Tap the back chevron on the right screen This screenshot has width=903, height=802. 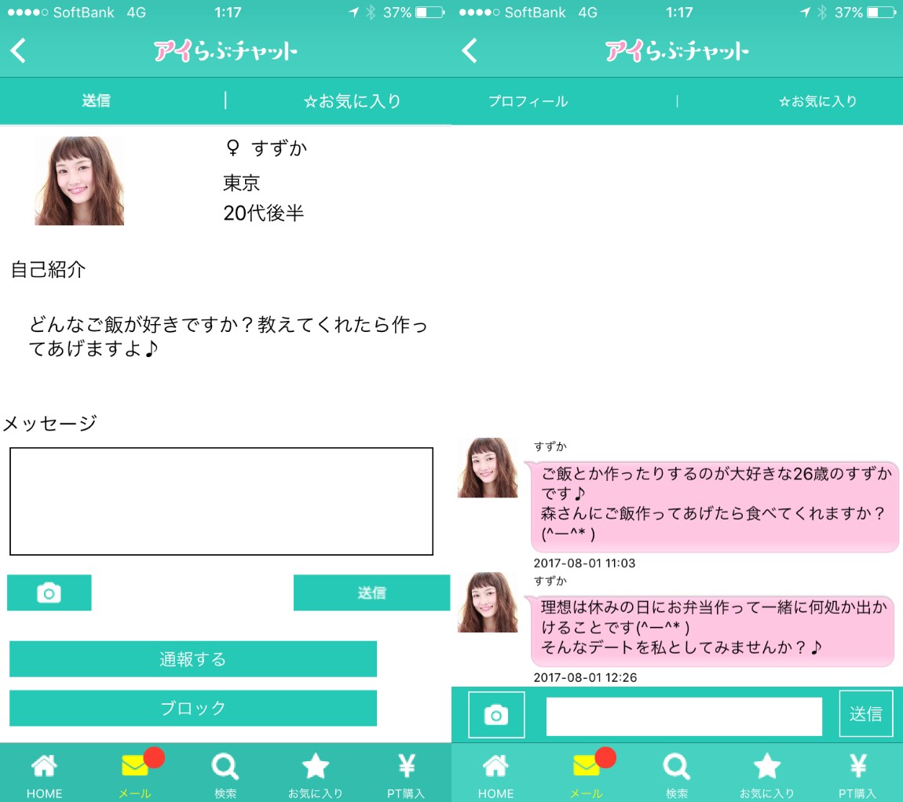point(469,49)
